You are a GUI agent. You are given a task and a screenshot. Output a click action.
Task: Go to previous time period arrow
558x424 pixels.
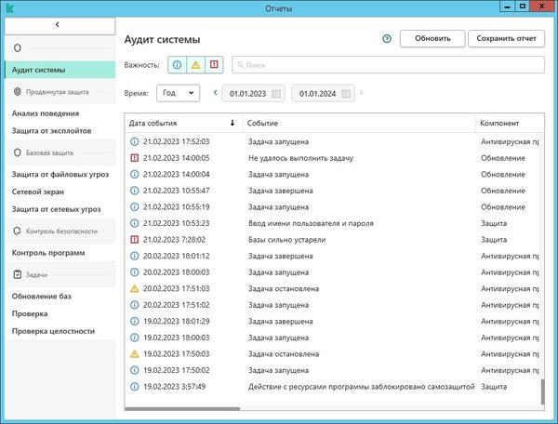click(216, 93)
